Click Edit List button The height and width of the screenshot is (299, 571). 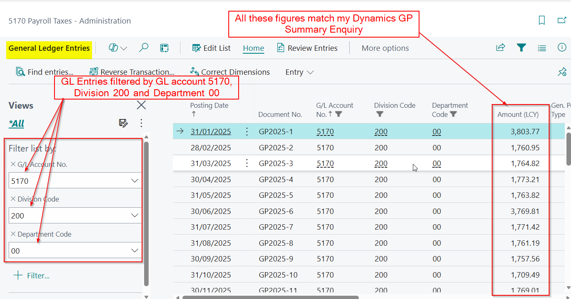coord(211,48)
